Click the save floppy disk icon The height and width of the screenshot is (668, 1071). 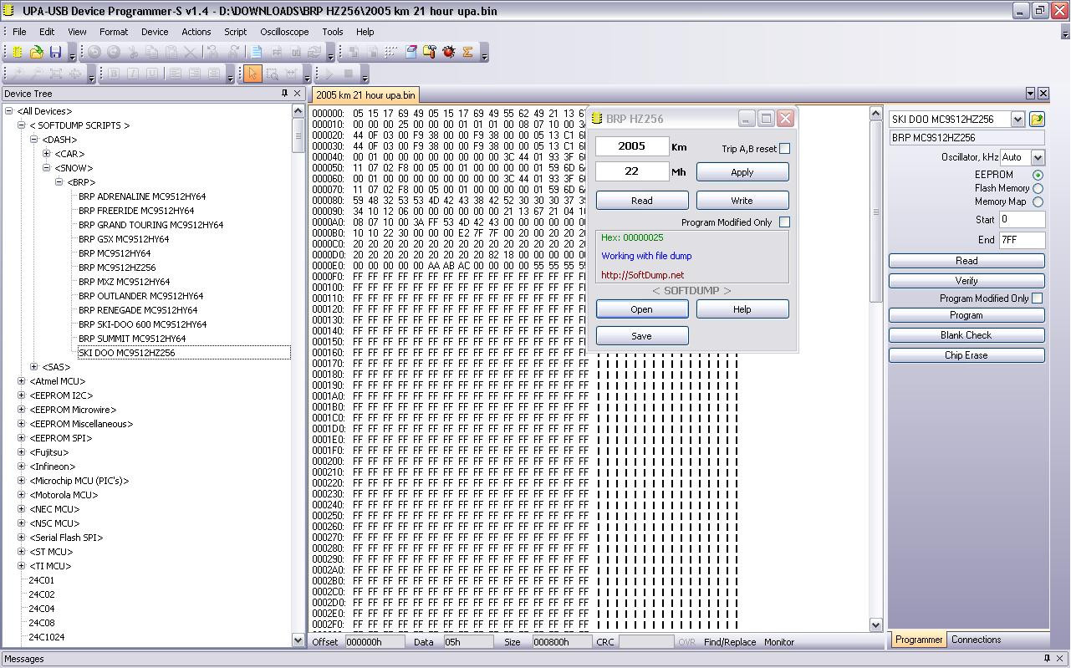click(x=55, y=52)
